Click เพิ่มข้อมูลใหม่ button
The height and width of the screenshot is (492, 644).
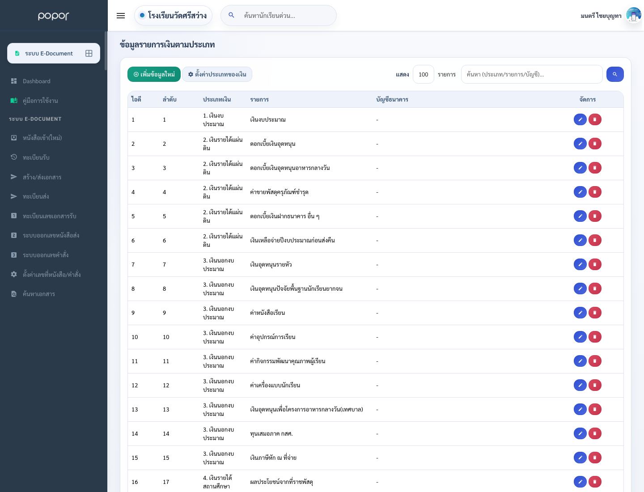pyautogui.click(x=154, y=74)
